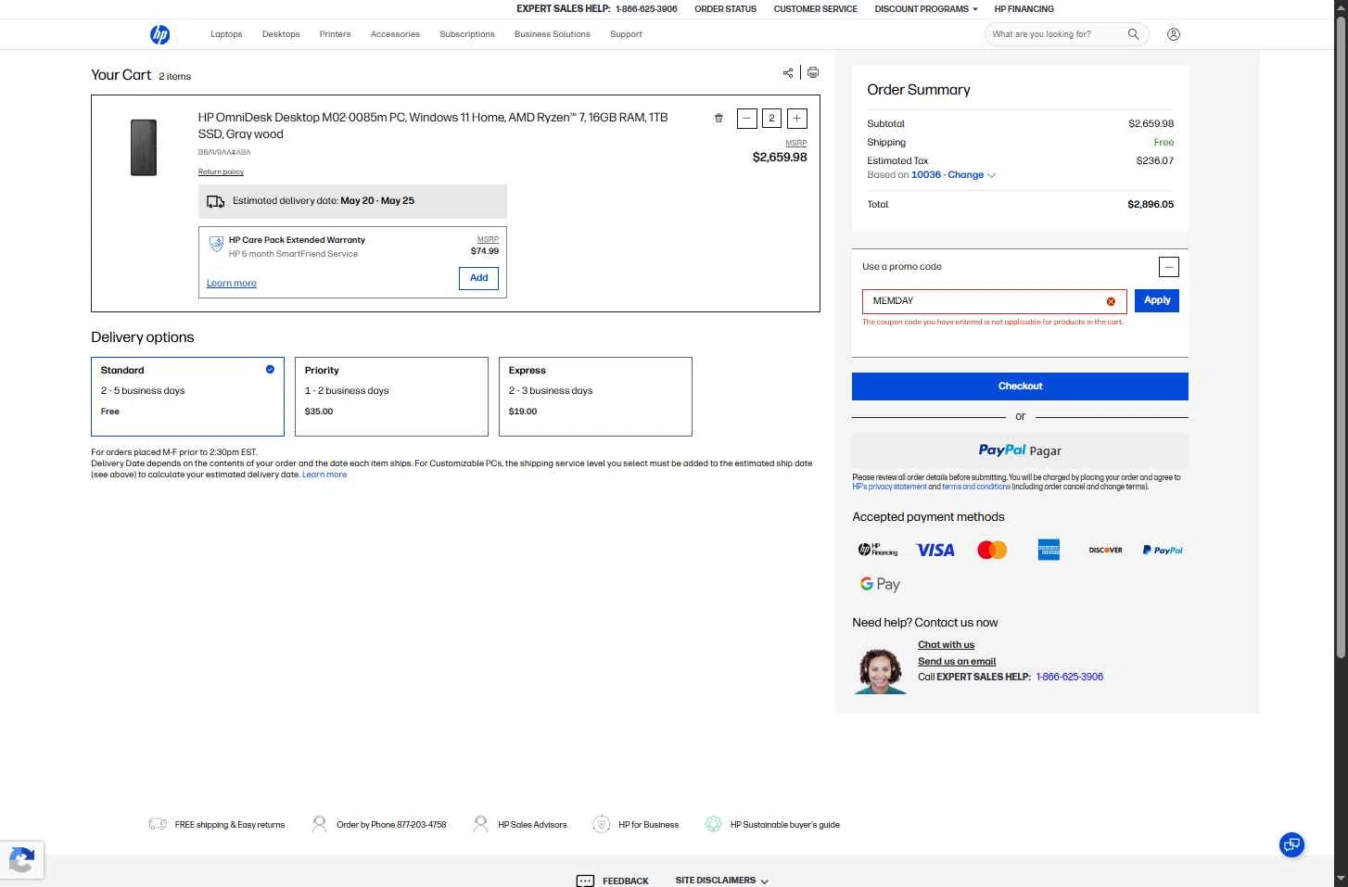Pay with the PayPal Pagar button
1348x887 pixels.
click(1020, 450)
